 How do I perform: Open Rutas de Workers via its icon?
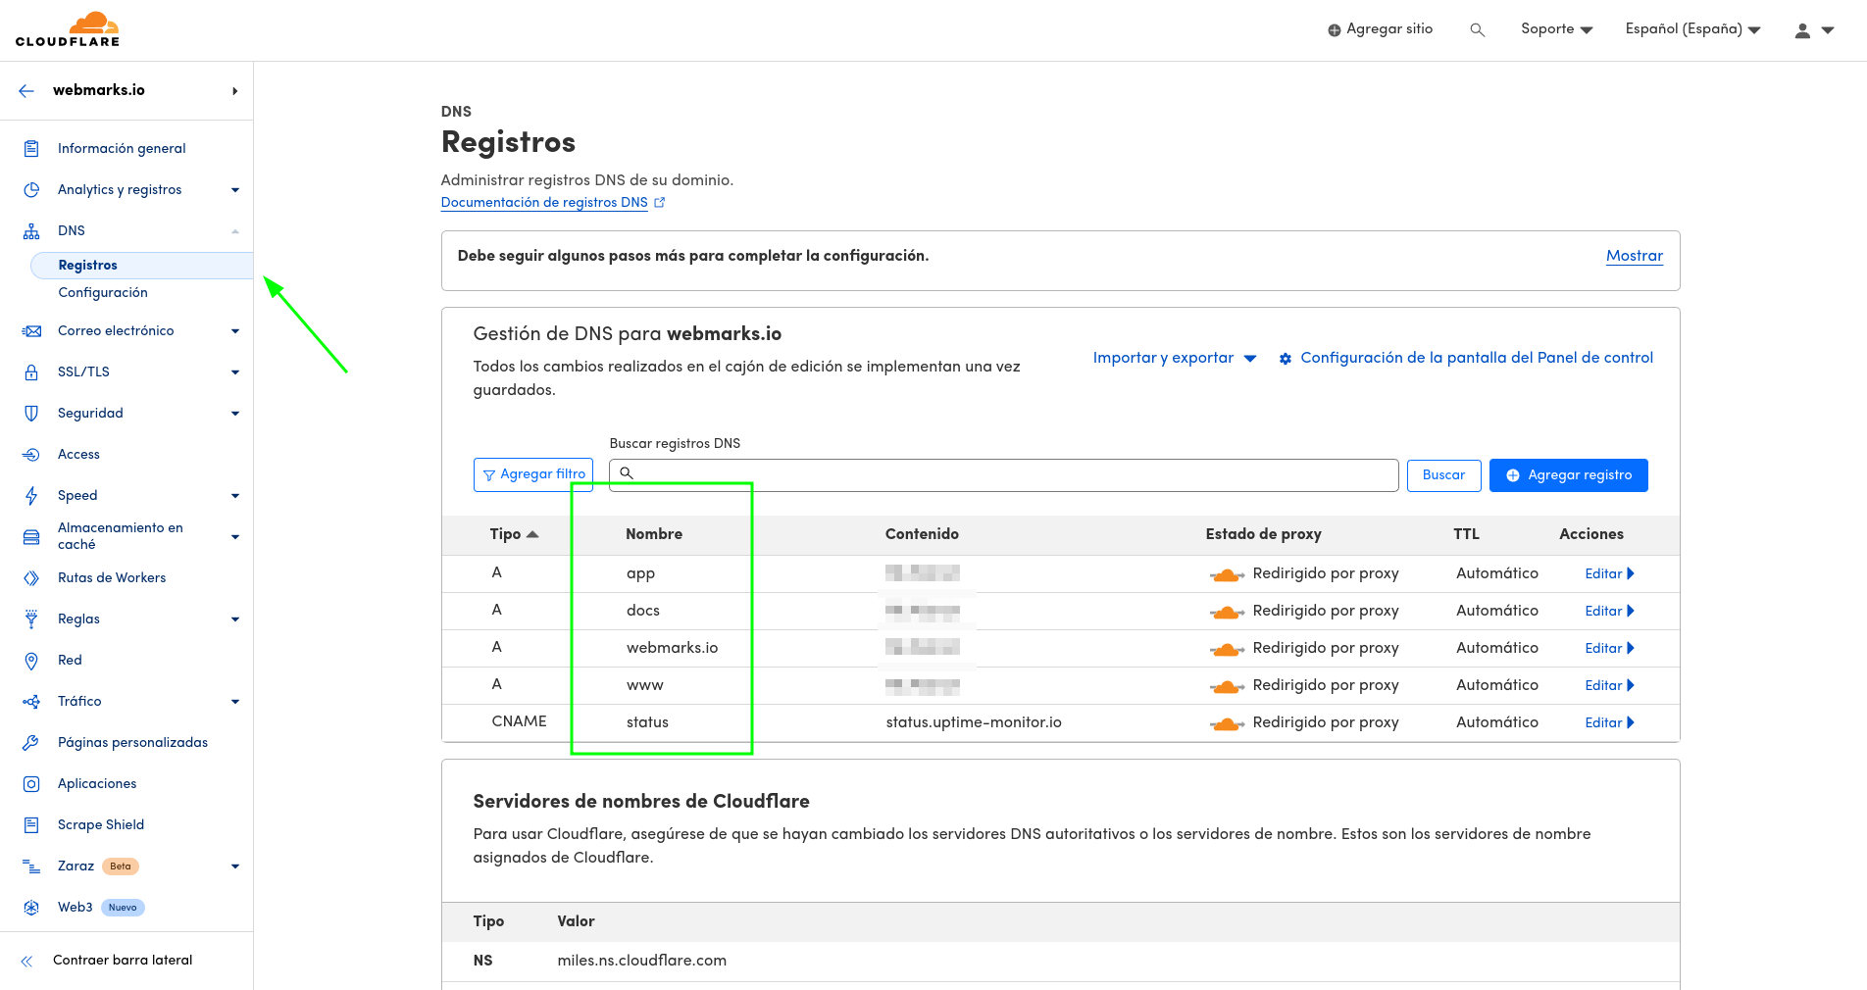click(x=32, y=577)
